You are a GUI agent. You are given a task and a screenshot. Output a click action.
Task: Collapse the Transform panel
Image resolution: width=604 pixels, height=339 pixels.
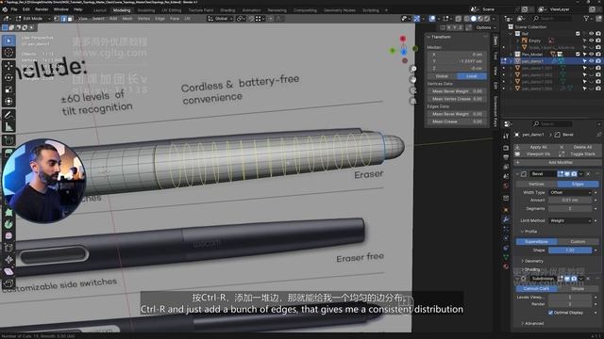[x=438, y=37]
